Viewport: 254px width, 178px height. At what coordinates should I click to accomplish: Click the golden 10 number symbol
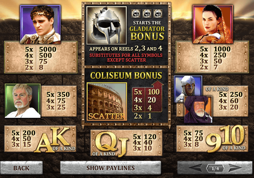(x=232, y=135)
